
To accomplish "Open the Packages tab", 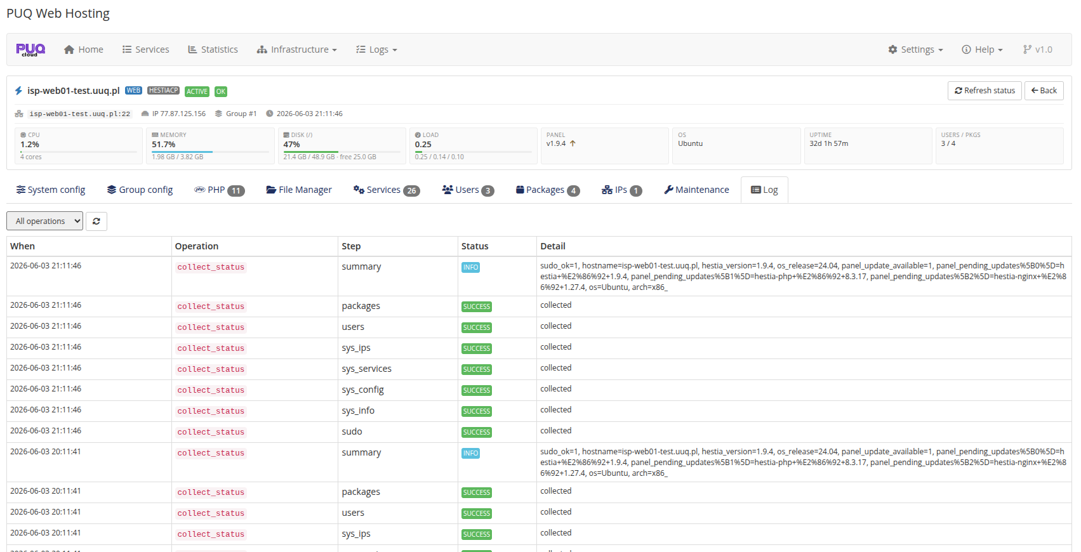I will (548, 190).
